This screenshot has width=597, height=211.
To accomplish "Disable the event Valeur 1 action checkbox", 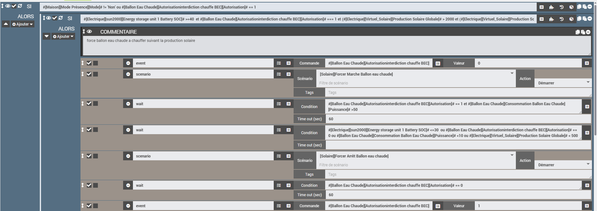I will 89,206.
